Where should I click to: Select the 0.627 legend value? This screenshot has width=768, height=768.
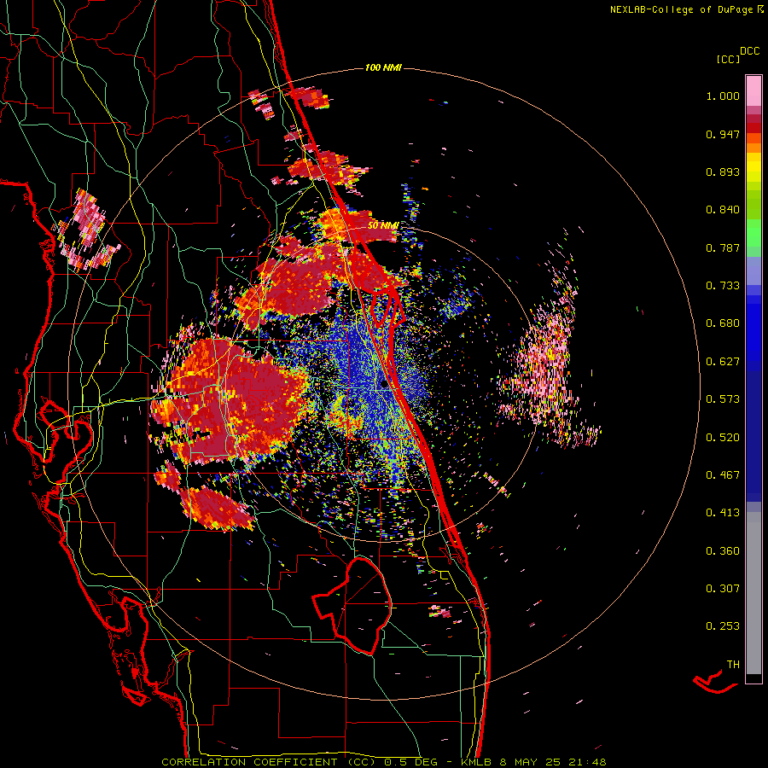pos(723,362)
